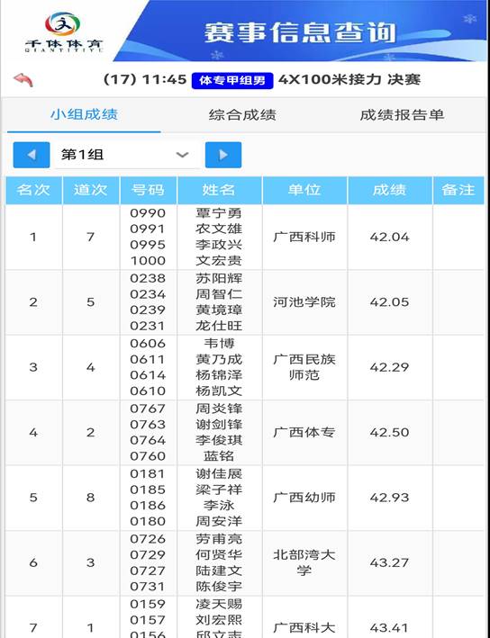Click athlete name 周安洋
490x638 pixels.
(x=219, y=521)
